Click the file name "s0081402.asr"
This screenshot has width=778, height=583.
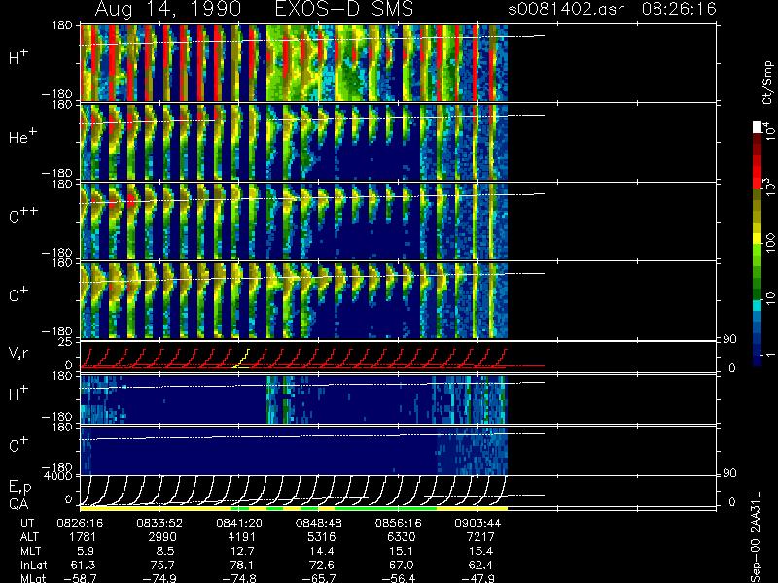pos(566,9)
